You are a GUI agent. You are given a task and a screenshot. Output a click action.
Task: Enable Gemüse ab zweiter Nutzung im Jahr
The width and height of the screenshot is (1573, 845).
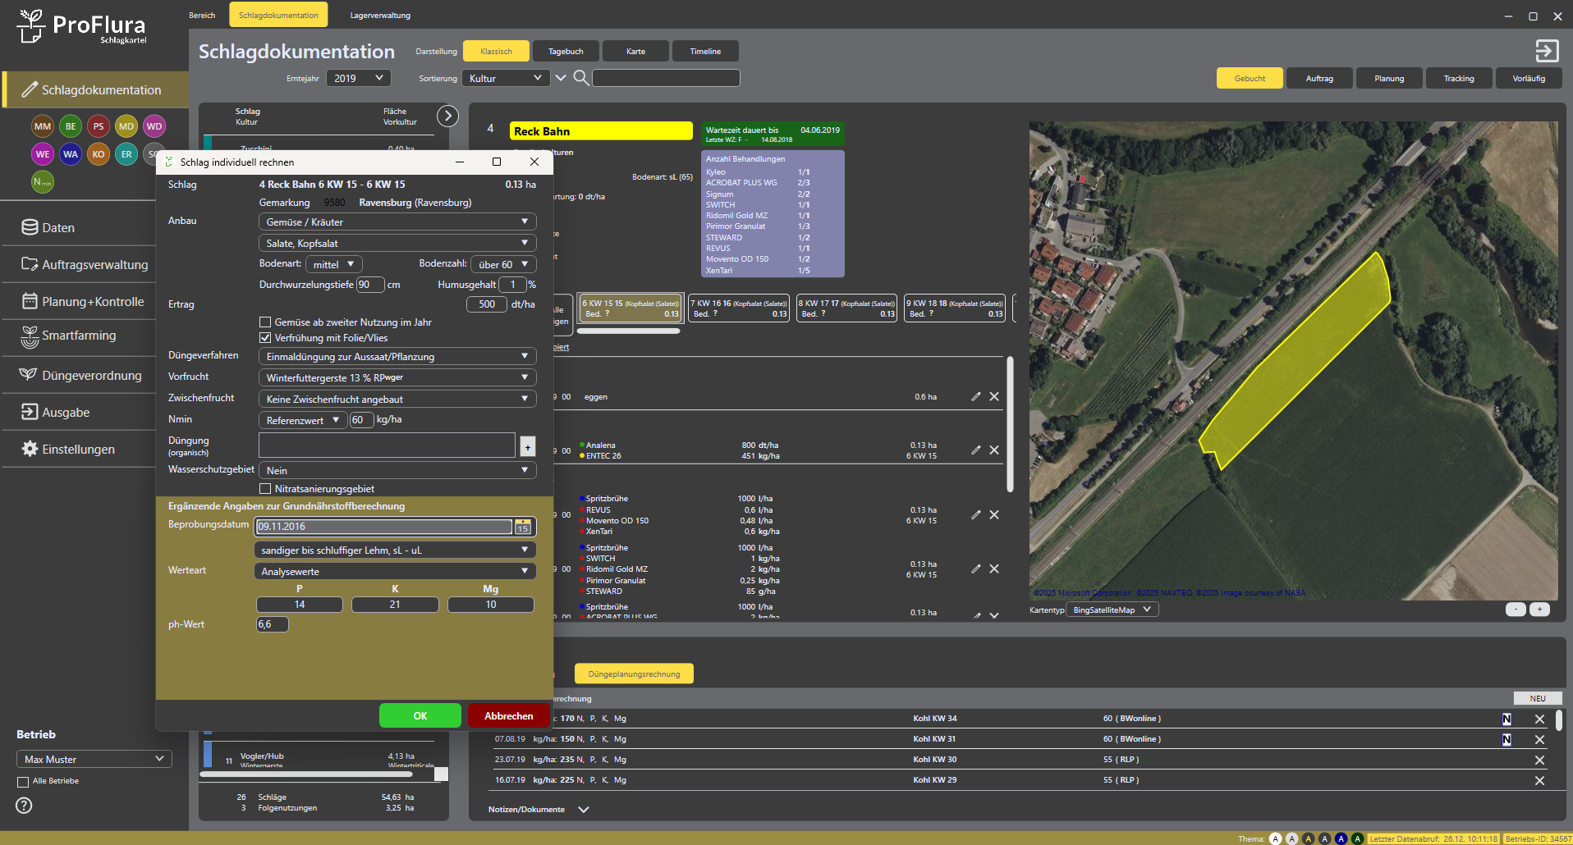[265, 322]
